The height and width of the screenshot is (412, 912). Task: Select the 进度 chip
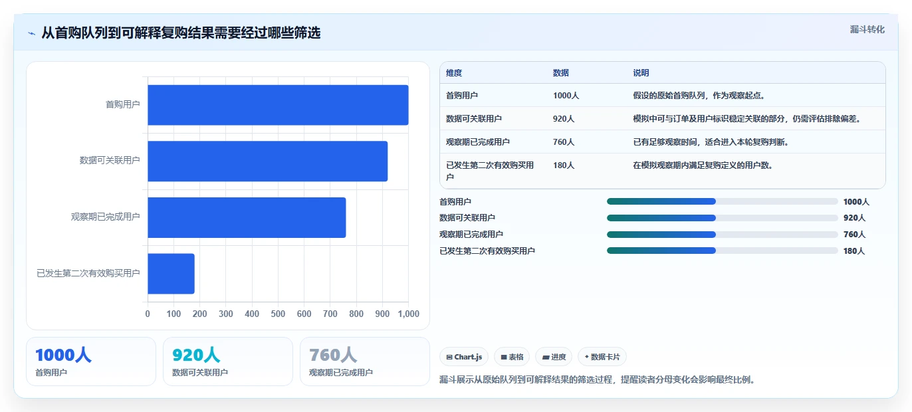tap(554, 357)
